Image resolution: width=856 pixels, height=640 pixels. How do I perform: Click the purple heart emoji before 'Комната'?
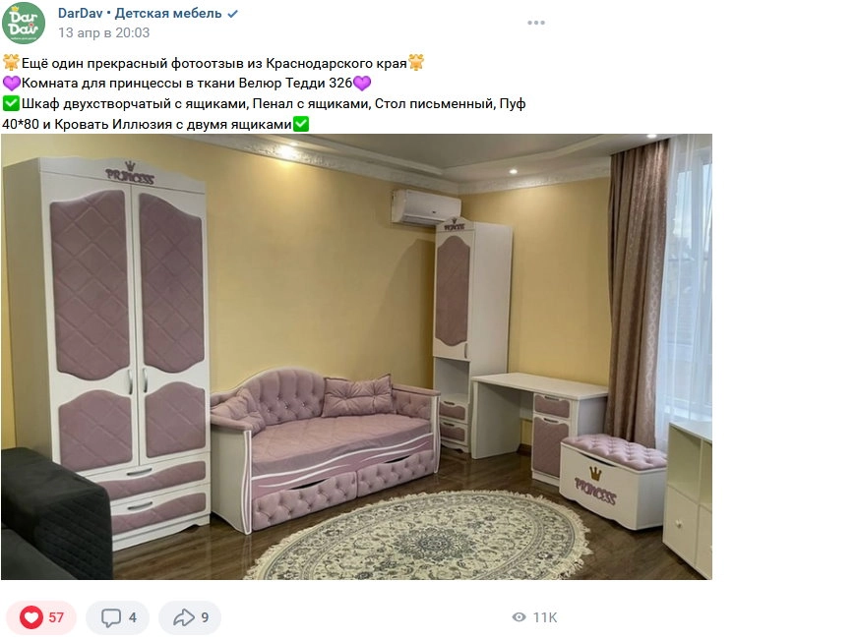coord(12,83)
